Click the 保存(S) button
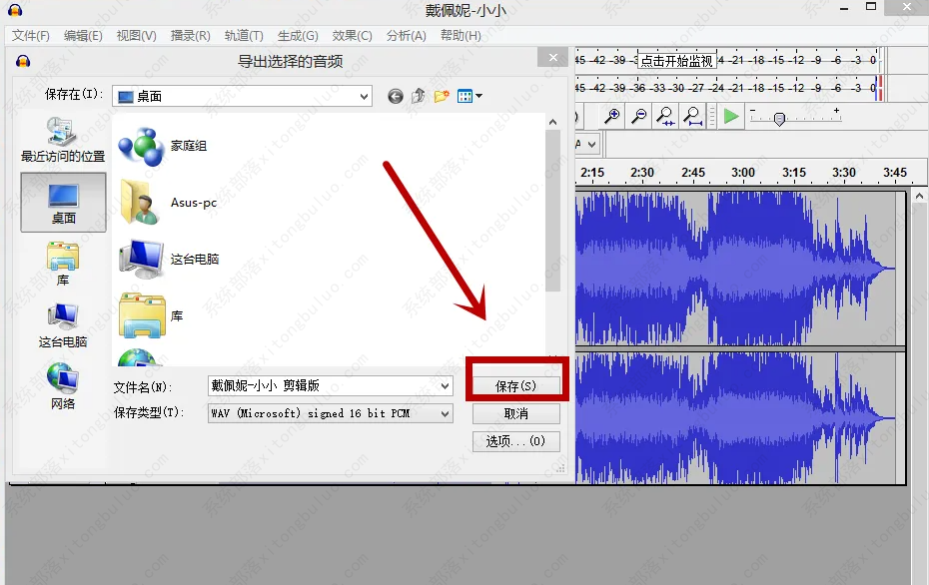Viewport: 929px width, 585px height. [x=516, y=386]
